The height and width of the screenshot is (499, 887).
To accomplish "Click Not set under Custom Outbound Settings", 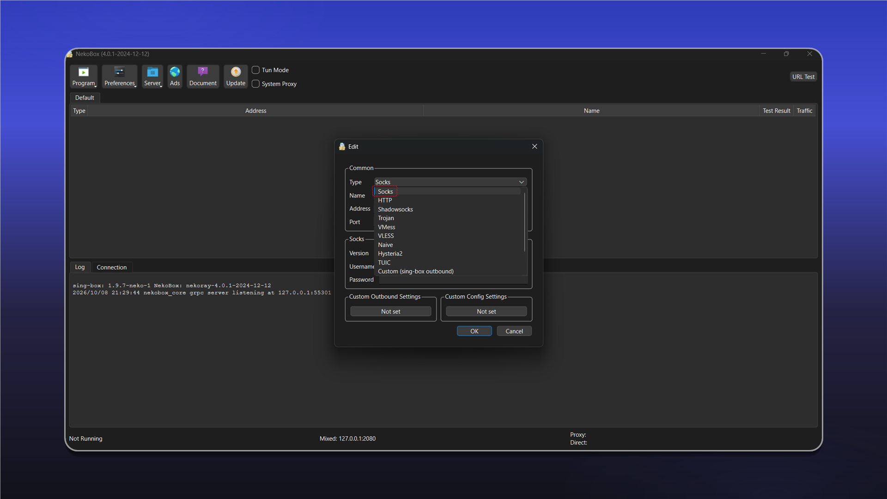I will click(391, 311).
